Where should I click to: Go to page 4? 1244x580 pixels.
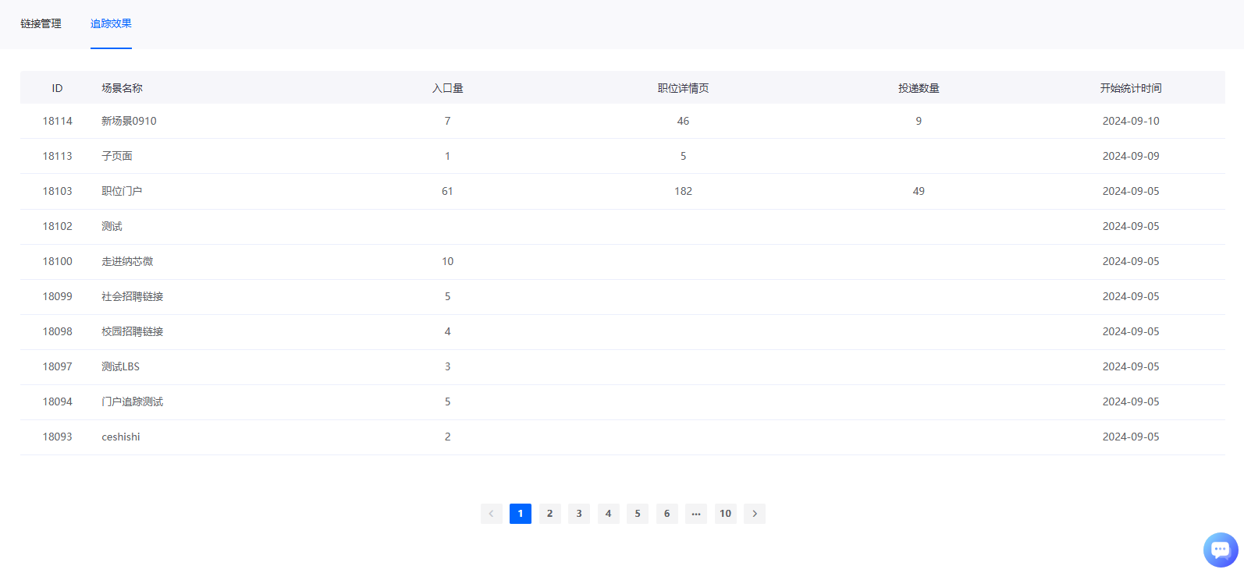[x=609, y=514]
